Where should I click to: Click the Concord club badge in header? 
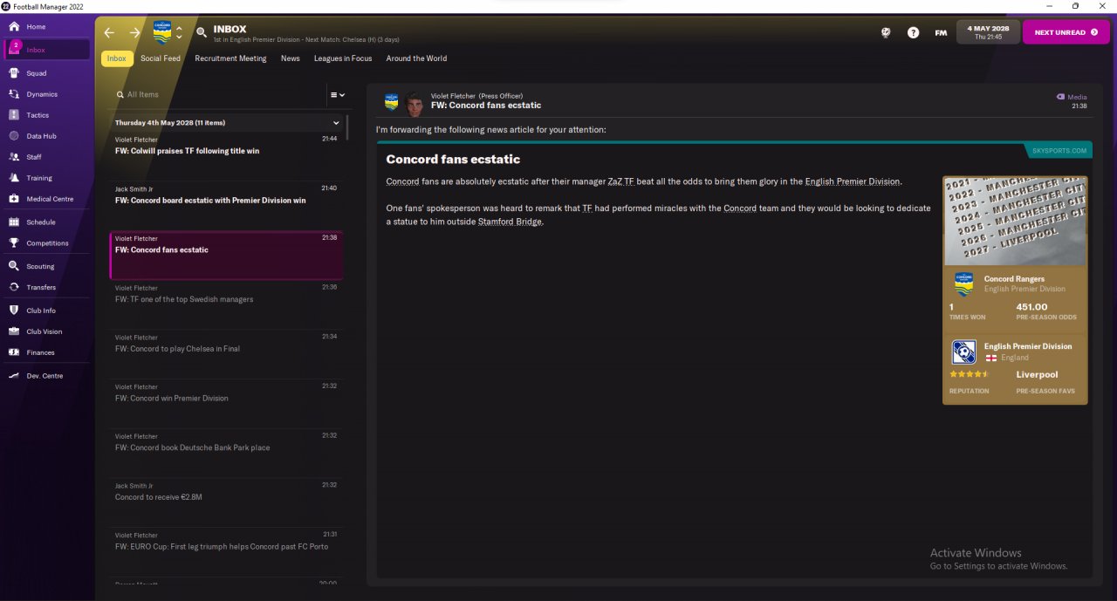point(162,32)
